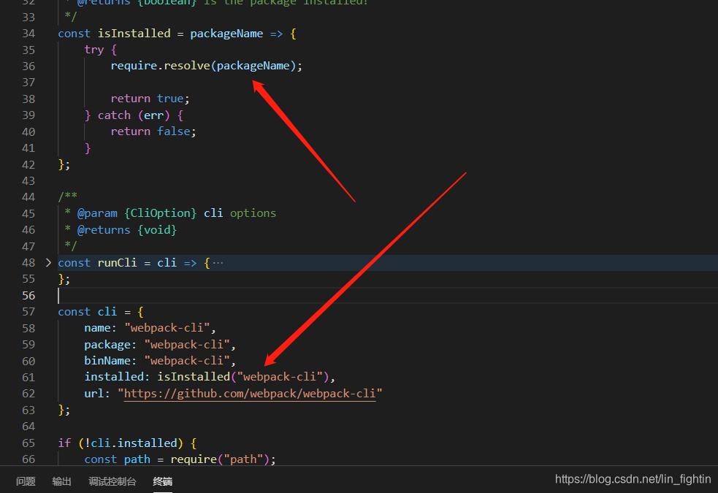Click the package property line
Viewport: 718px width, 493px height.
tap(160, 345)
